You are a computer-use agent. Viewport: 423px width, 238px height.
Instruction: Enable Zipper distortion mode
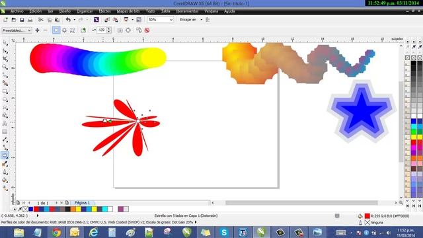pyautogui.click(x=65, y=30)
